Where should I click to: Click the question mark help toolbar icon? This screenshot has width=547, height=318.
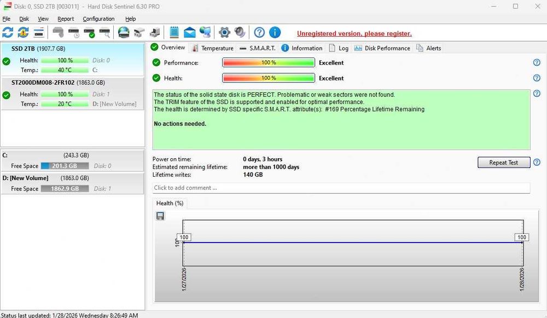tap(259, 32)
